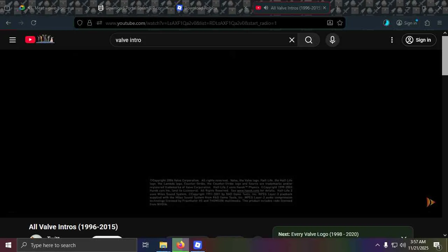Open the clock showing 3:57 AM
The height and width of the screenshot is (252, 448).
point(418,245)
